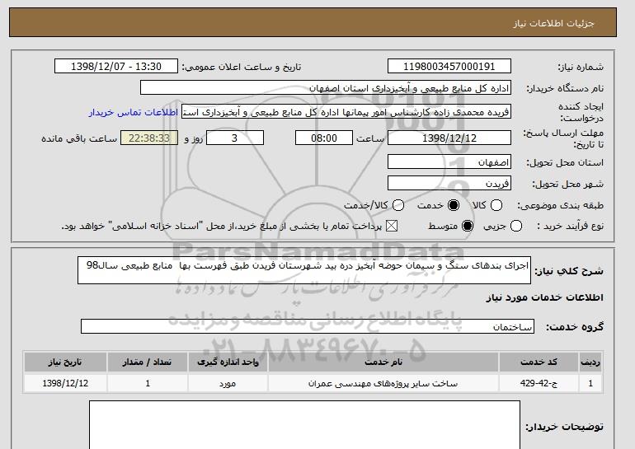Select the کالا/خدمت radio button

(398, 205)
